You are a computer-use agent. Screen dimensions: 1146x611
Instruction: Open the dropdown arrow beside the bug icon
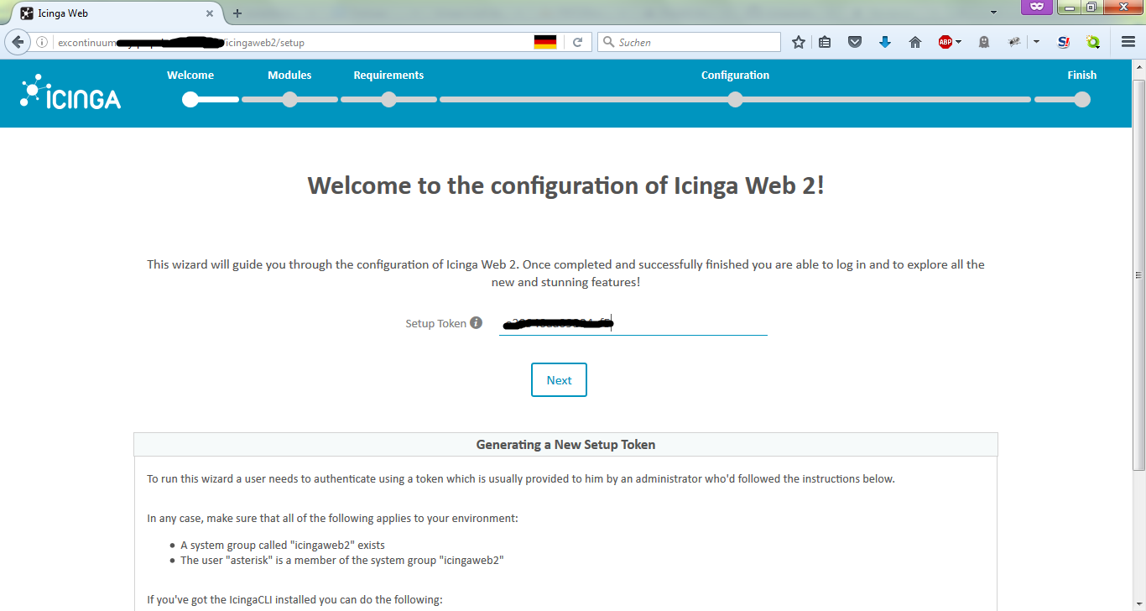[x=1036, y=42]
